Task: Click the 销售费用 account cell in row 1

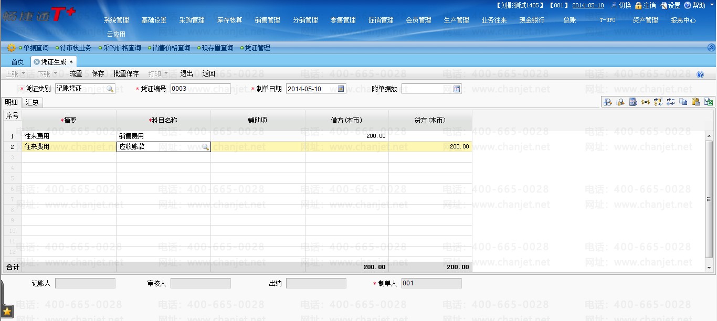Action: pyautogui.click(x=163, y=136)
